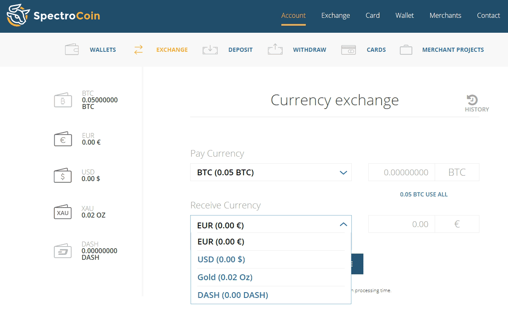The height and width of the screenshot is (317, 508).
Task: Go to Exchange in the top menu
Action: pos(336,15)
